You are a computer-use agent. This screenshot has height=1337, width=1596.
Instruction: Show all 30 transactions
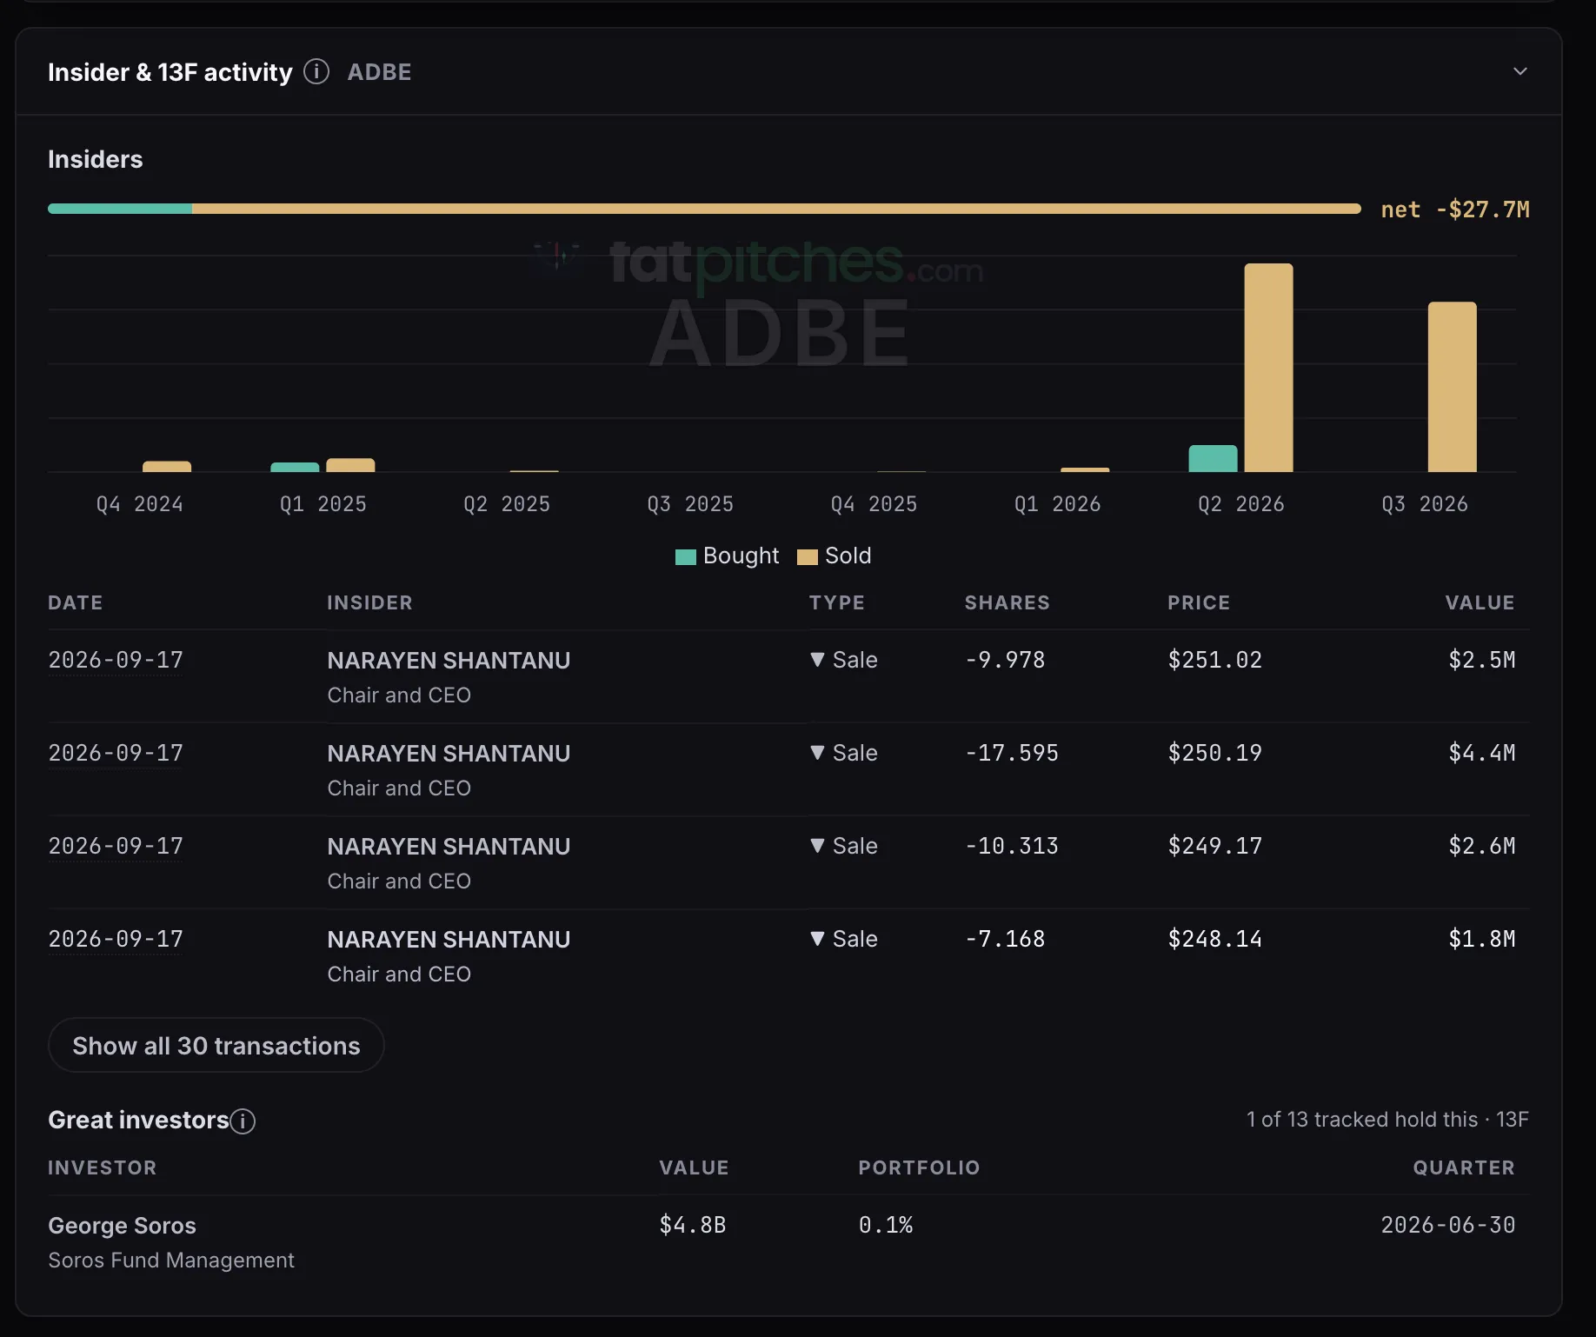point(216,1045)
